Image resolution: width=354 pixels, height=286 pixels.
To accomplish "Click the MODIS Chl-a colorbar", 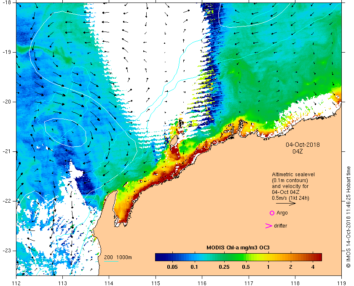I will 239,257.
